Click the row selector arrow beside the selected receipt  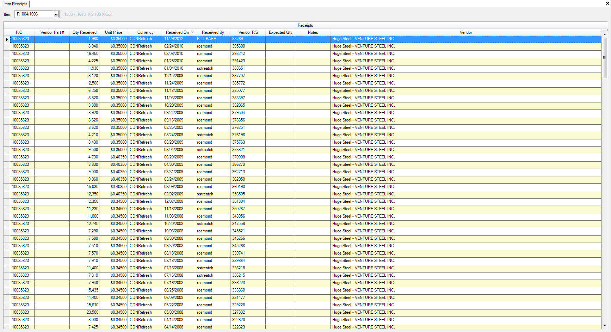click(7, 39)
